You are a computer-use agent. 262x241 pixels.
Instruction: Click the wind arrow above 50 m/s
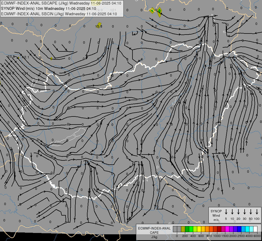coord(251,212)
